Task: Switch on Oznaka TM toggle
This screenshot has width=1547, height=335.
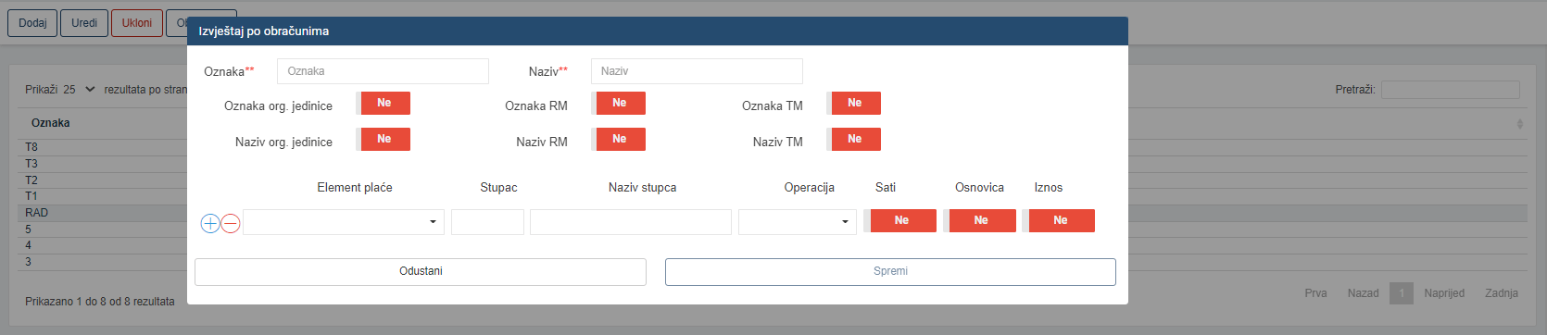Action: [x=853, y=103]
